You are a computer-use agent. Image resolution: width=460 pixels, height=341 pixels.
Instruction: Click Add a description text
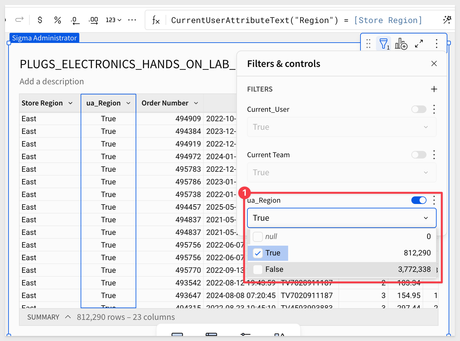point(51,81)
